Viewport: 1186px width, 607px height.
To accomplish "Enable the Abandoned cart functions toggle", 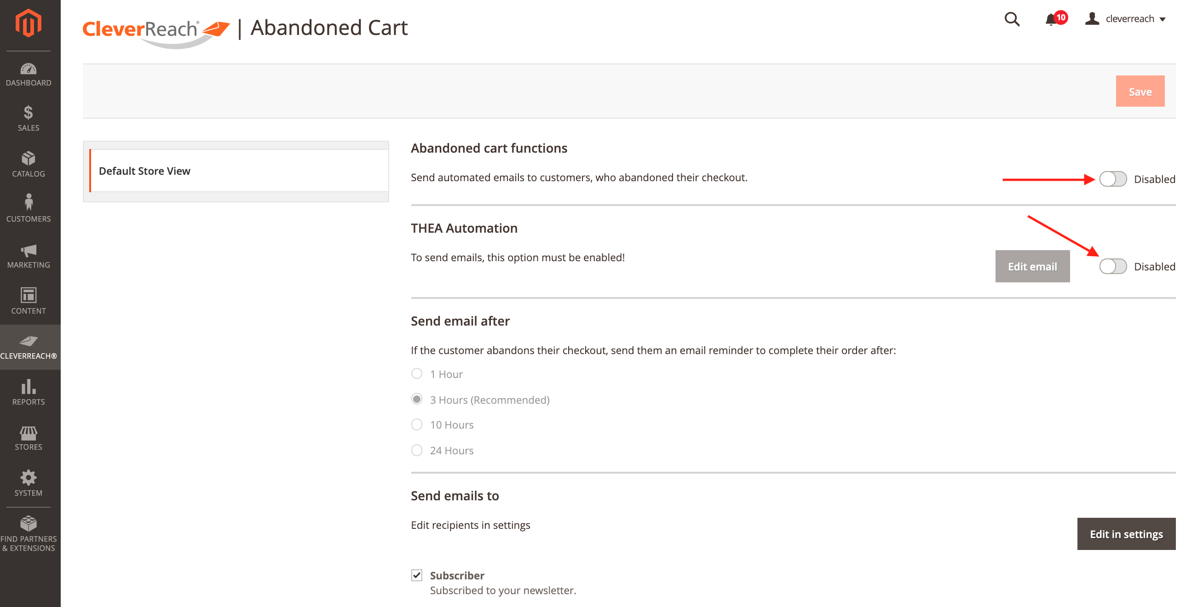I will point(1112,179).
